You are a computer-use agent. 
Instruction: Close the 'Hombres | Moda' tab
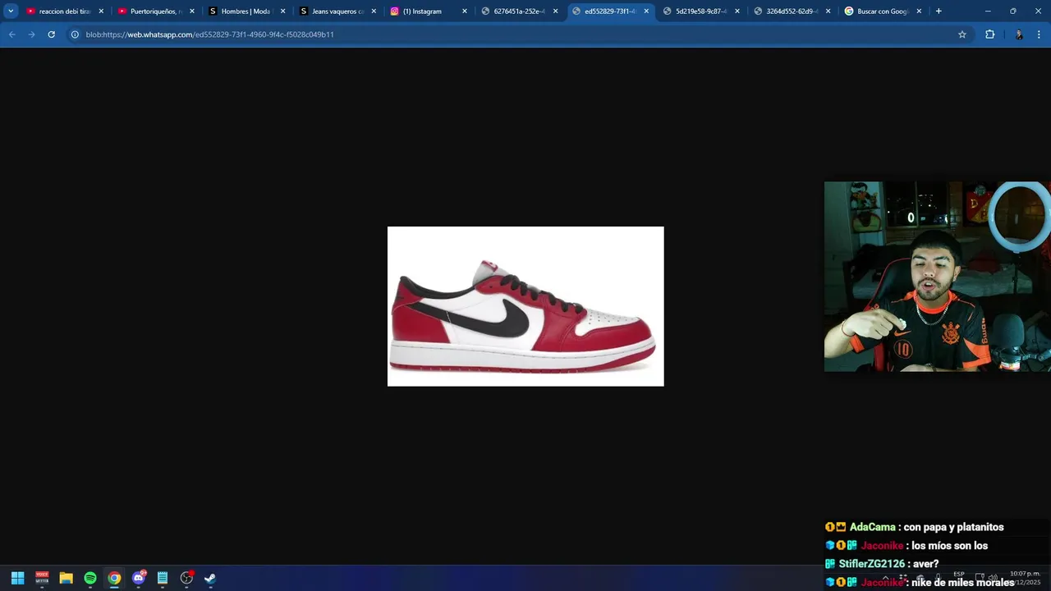tap(282, 11)
